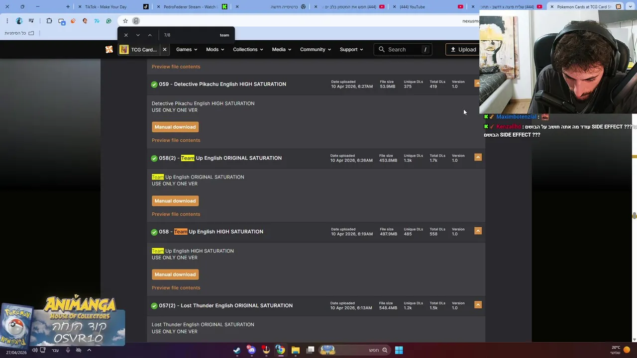This screenshot has width=637, height=358.
Task: Open the all bookmarks folder
Action: pos(19,33)
